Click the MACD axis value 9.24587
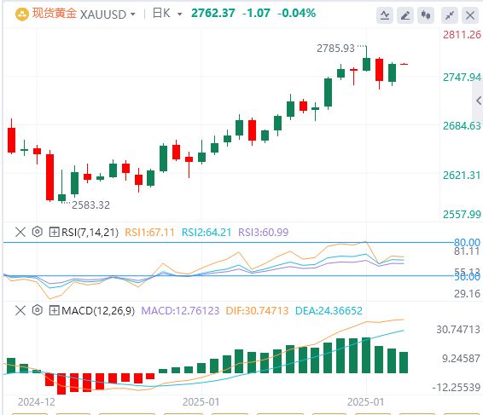 461,359
